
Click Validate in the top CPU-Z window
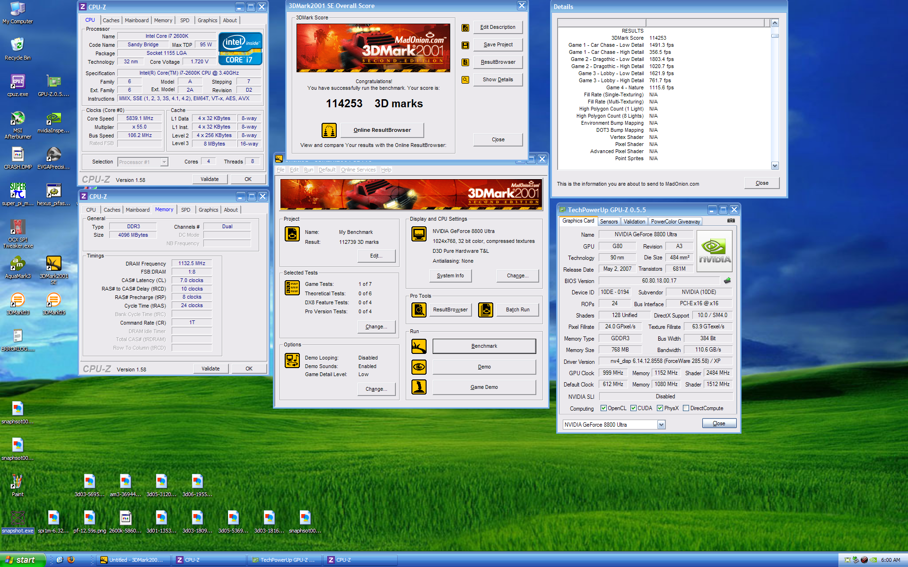(x=210, y=180)
